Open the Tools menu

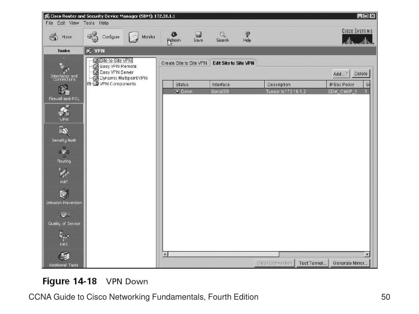tap(89, 23)
